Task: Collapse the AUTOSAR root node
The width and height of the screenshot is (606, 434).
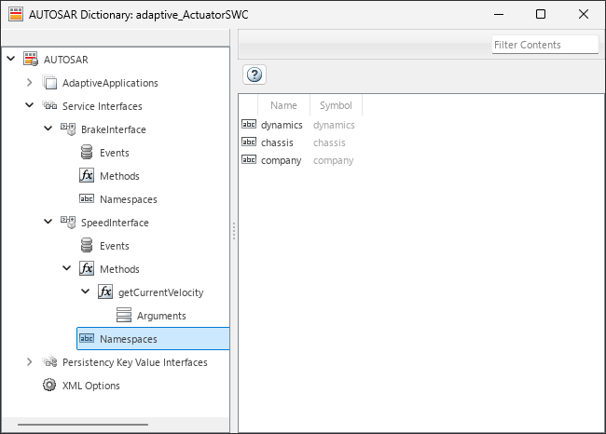Action: click(x=11, y=59)
